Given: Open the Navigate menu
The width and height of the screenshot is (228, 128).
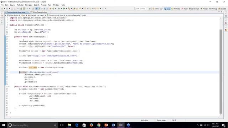Looking at the screenshot, I should tap(29, 5).
